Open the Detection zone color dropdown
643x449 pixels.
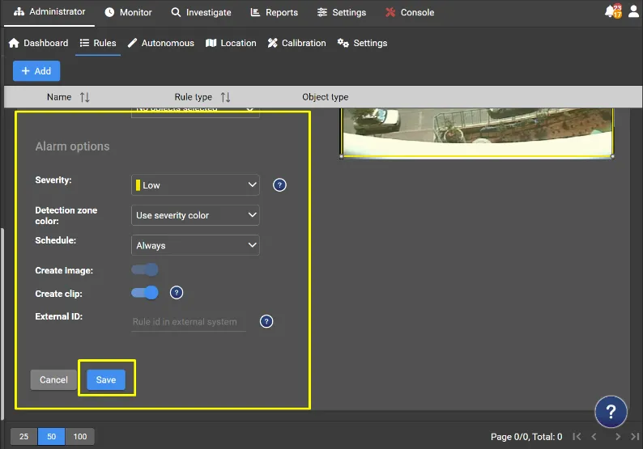pos(195,215)
